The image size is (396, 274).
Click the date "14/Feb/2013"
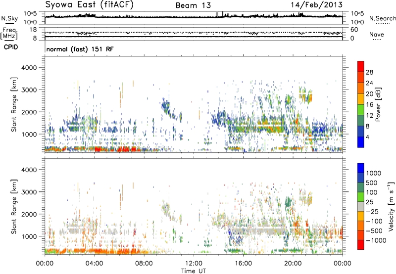pyautogui.click(x=316, y=5)
